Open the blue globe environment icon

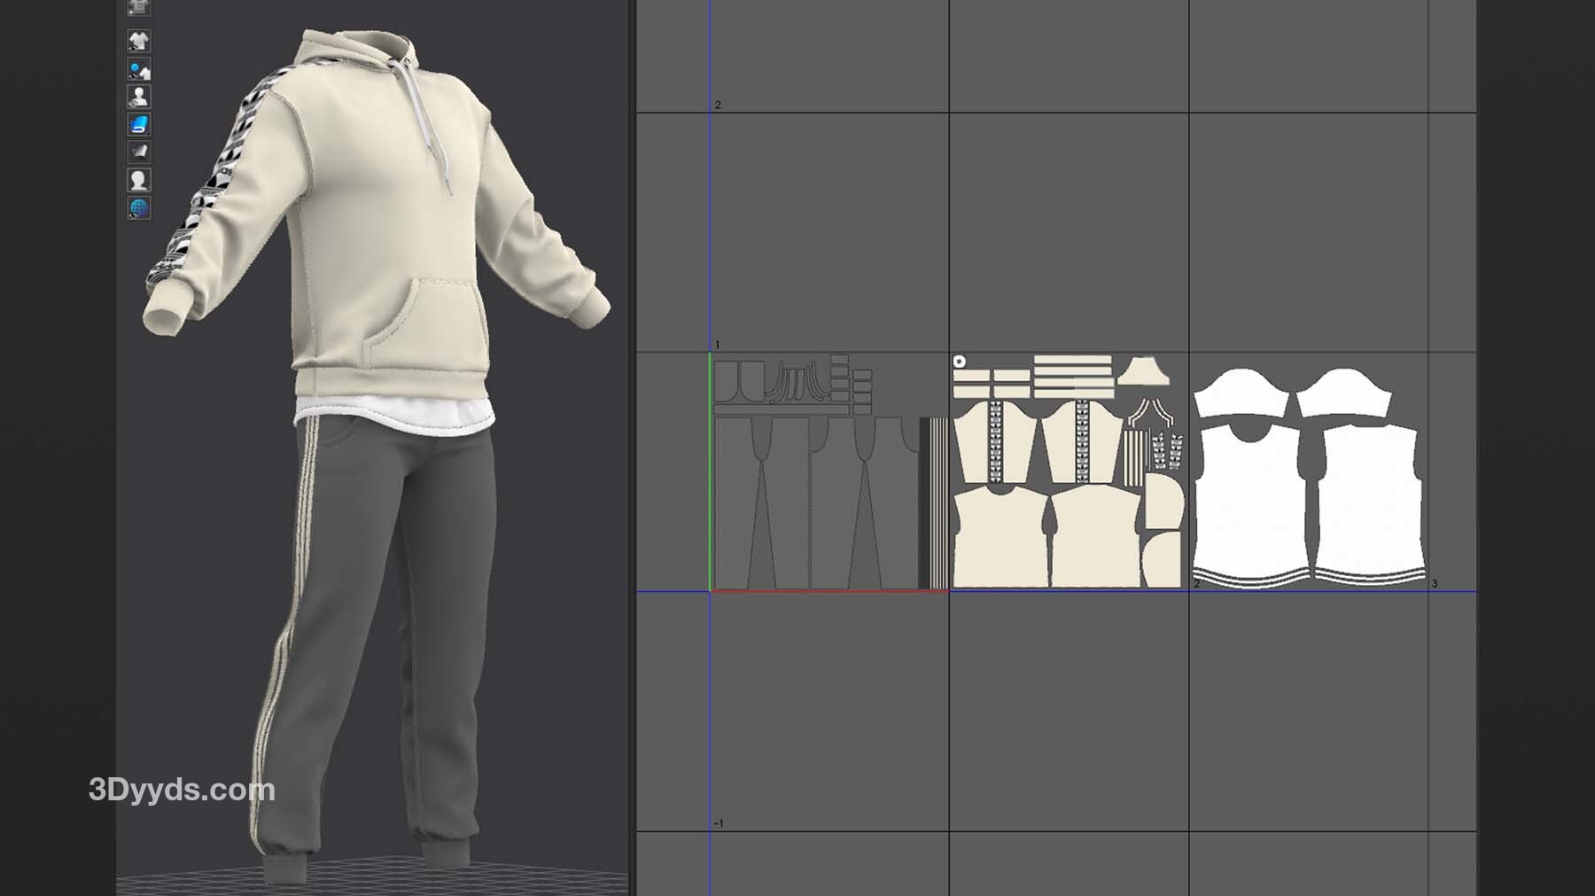(139, 208)
